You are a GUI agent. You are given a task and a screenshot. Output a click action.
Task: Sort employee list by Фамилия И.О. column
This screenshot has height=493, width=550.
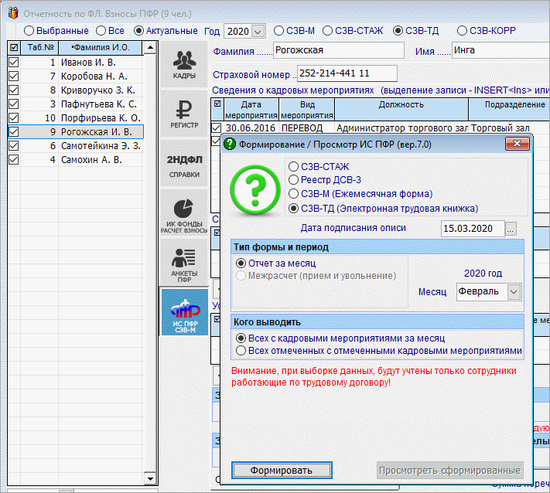click(101, 48)
